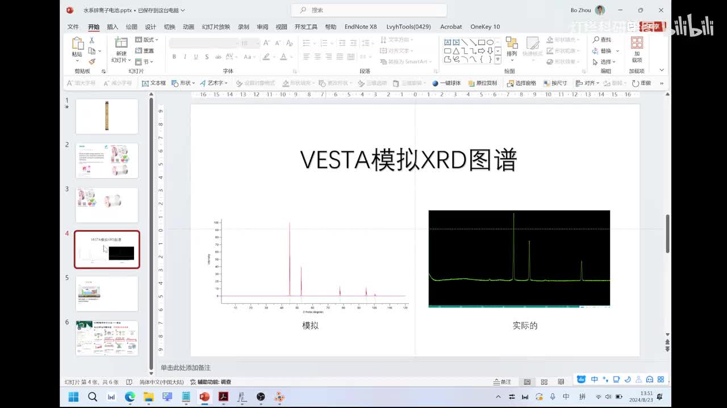Open the font name combo box
Screen dimensions: 727x408
coord(204,43)
